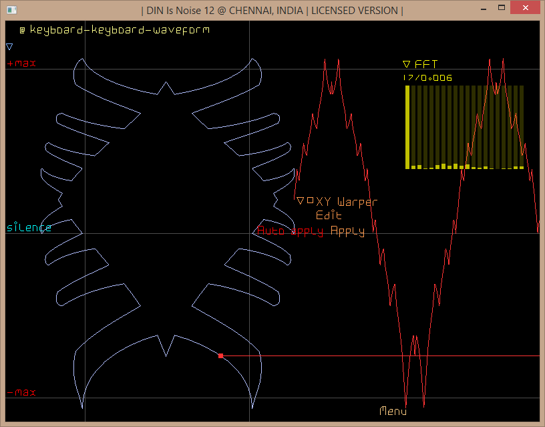Click the tallest first FFT harmonic bar
545x427 pixels.
pos(407,127)
